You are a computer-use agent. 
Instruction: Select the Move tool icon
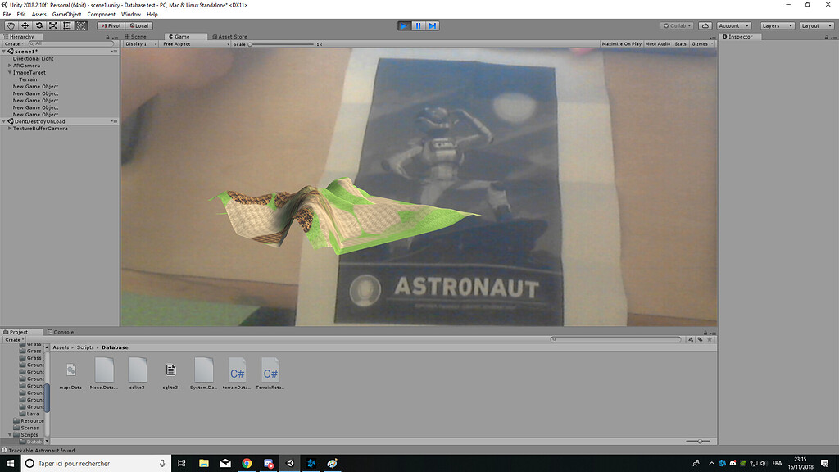pos(25,25)
